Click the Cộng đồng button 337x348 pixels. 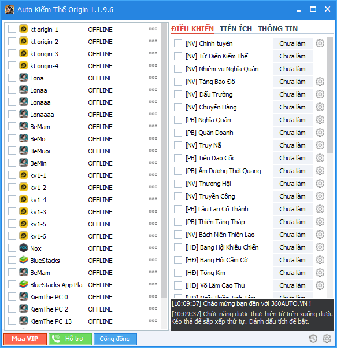coord(115,339)
